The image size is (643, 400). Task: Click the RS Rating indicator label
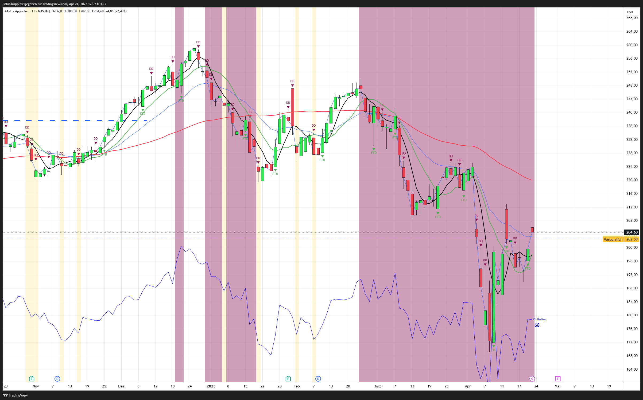pyautogui.click(x=540, y=319)
